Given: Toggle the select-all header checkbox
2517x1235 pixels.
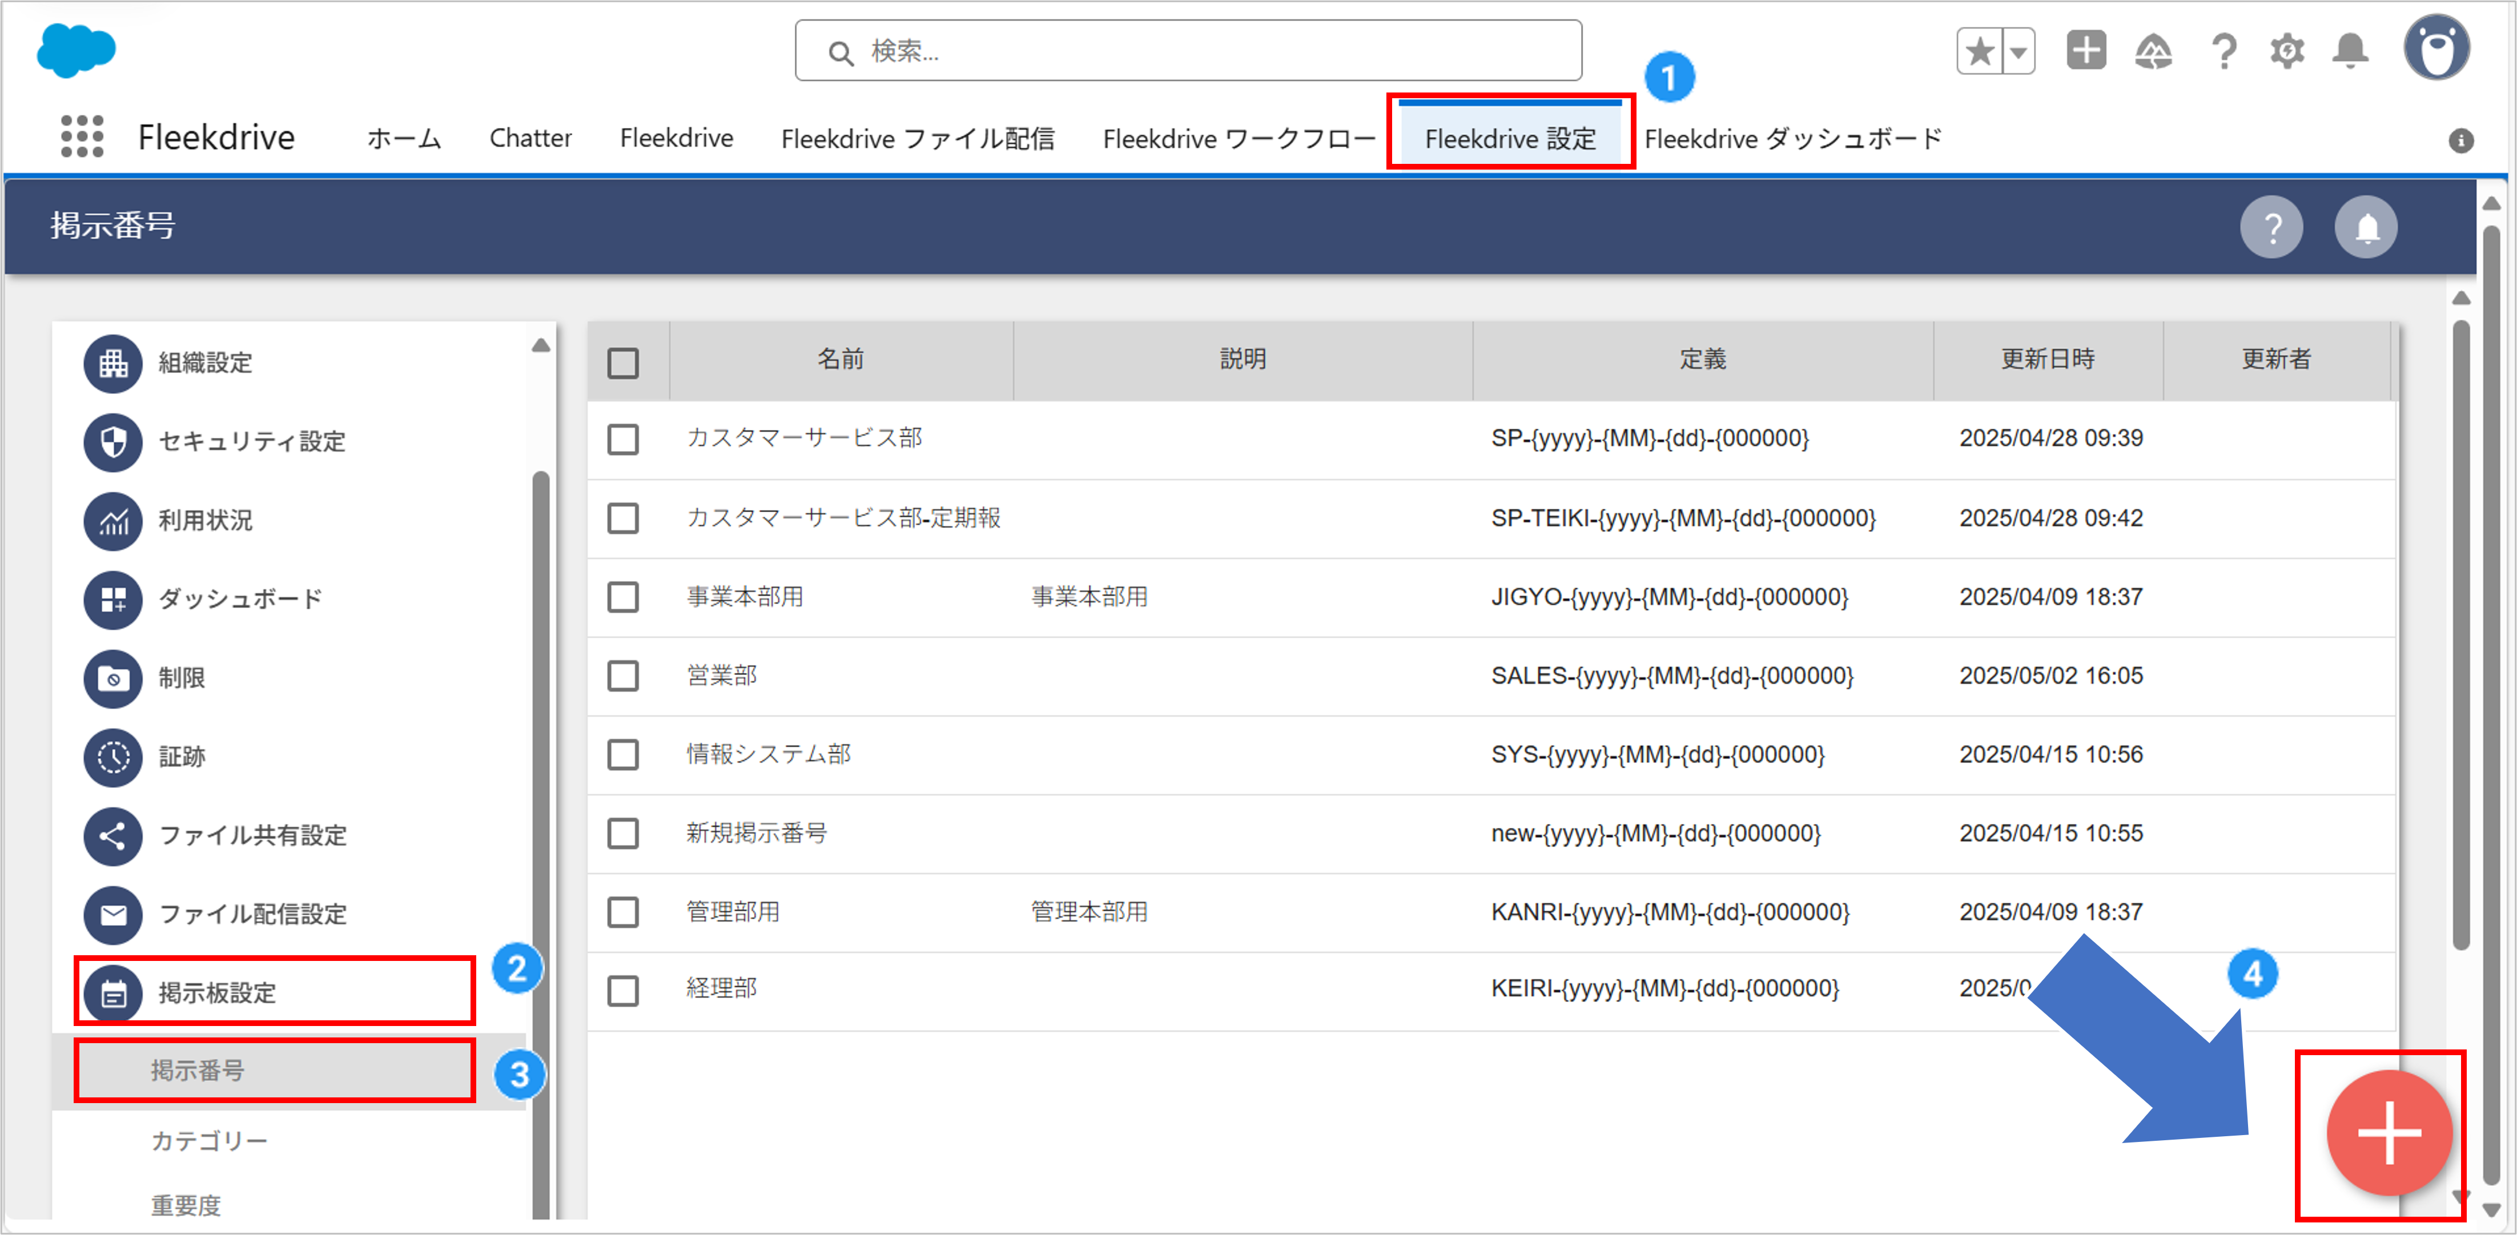Looking at the screenshot, I should coord(624,364).
